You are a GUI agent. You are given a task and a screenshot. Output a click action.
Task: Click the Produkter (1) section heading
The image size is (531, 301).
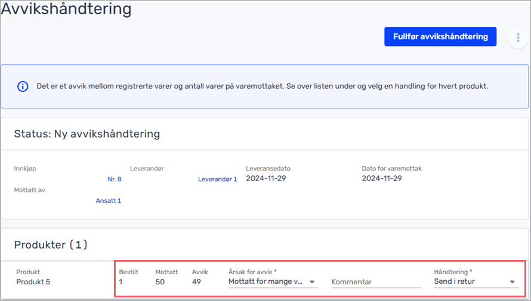point(51,244)
